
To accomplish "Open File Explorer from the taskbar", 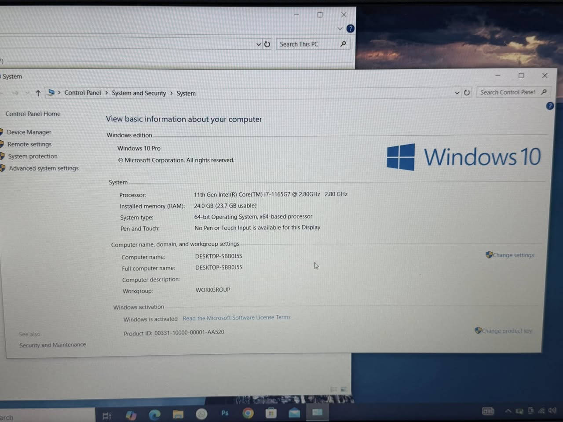I will pyautogui.click(x=178, y=414).
